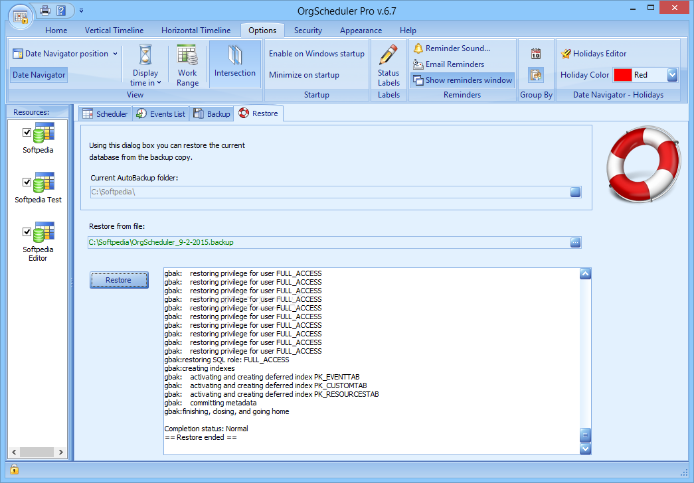
Task: Browse for the restore file with ellipsis button
Action: tap(575, 242)
